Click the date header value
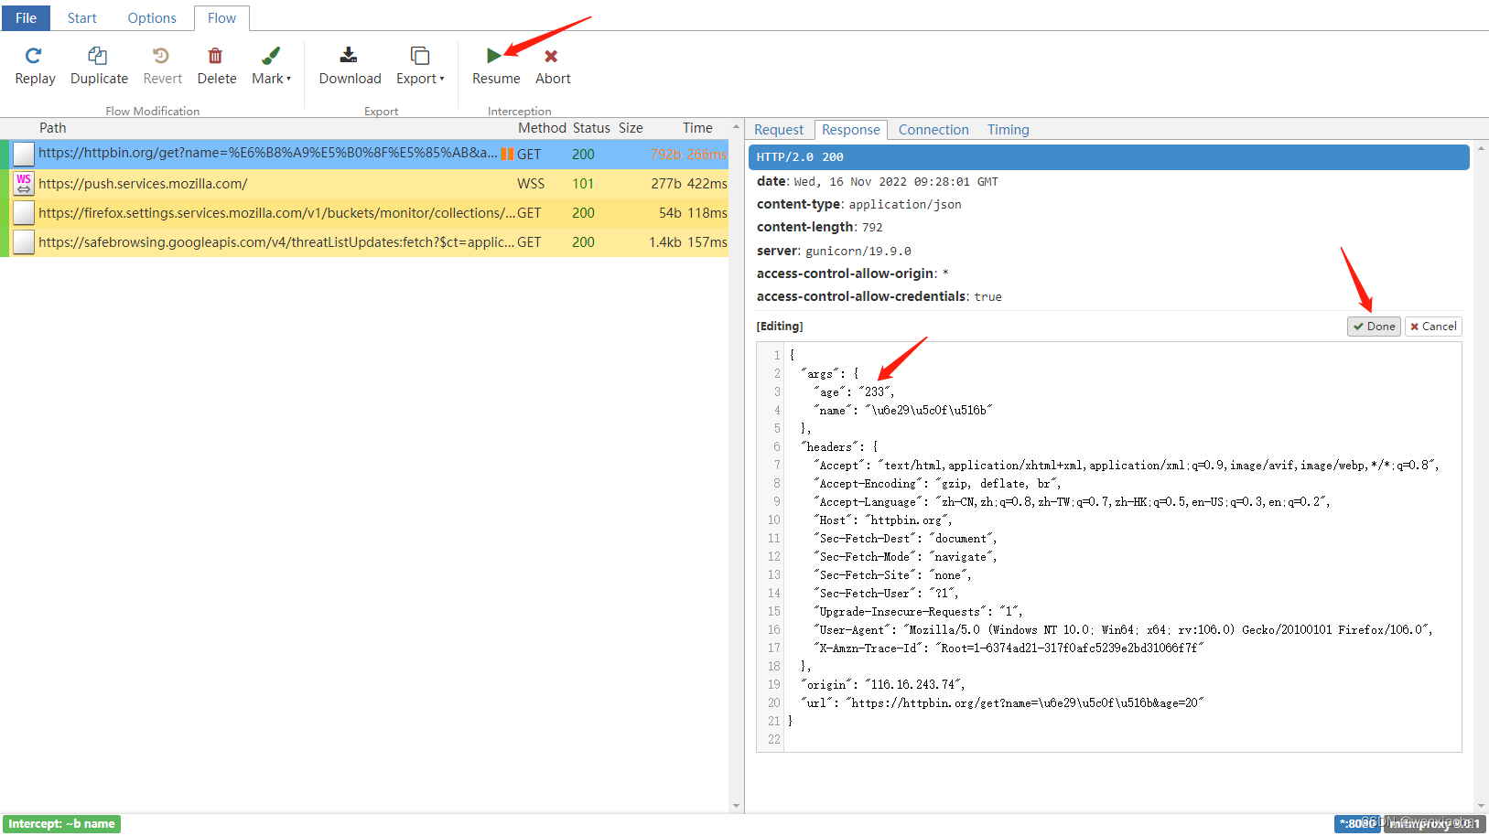 point(896,182)
